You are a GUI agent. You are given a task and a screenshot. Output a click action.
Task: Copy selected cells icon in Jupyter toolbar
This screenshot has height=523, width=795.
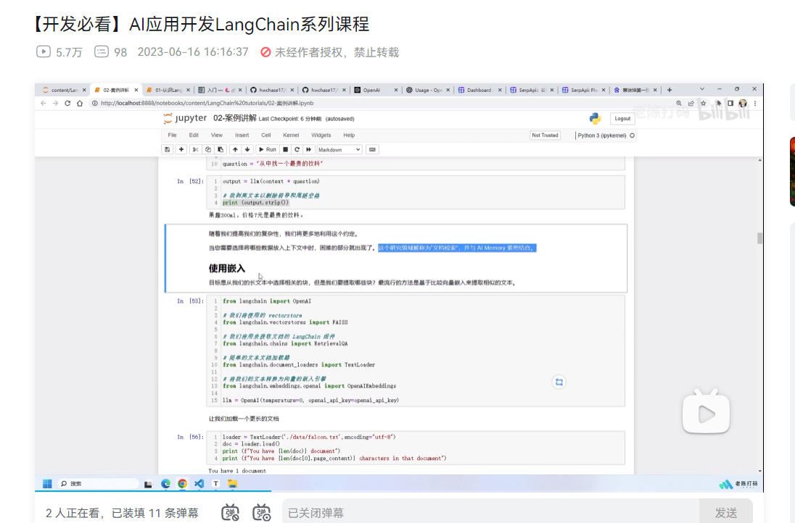click(x=208, y=150)
